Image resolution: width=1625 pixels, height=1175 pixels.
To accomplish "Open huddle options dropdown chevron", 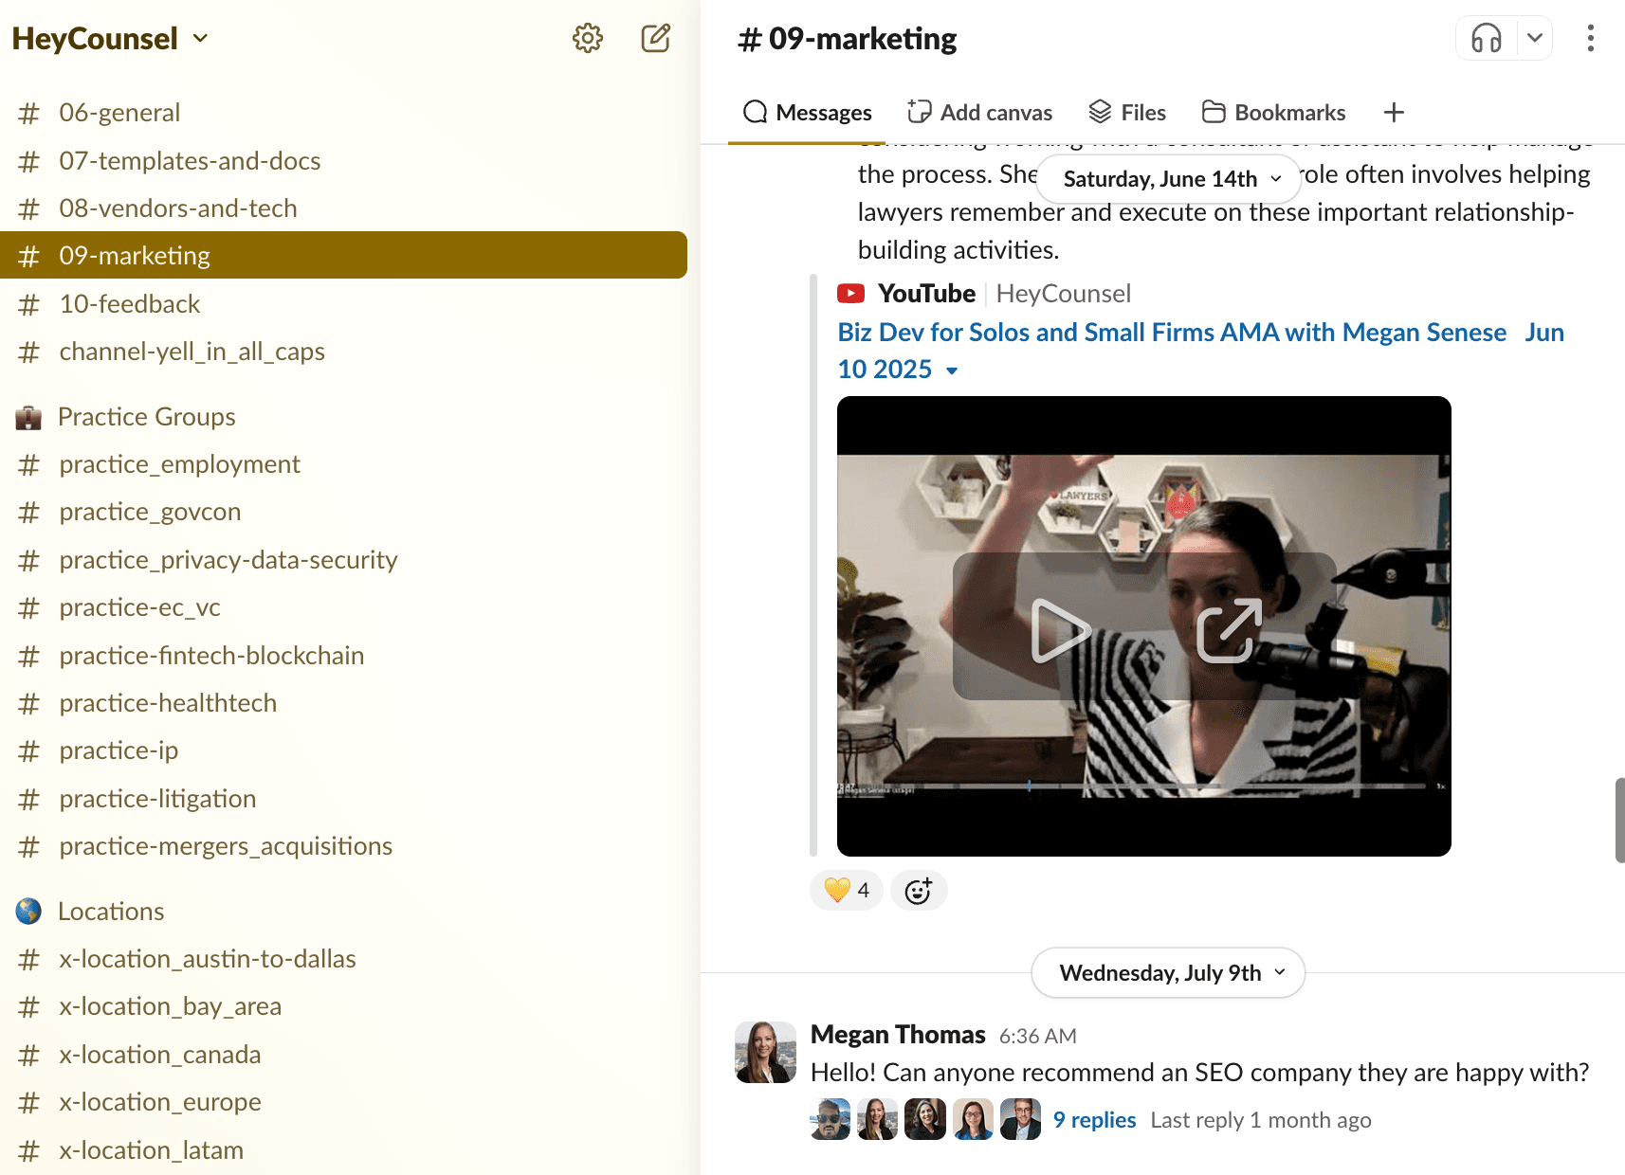I will (x=1534, y=39).
